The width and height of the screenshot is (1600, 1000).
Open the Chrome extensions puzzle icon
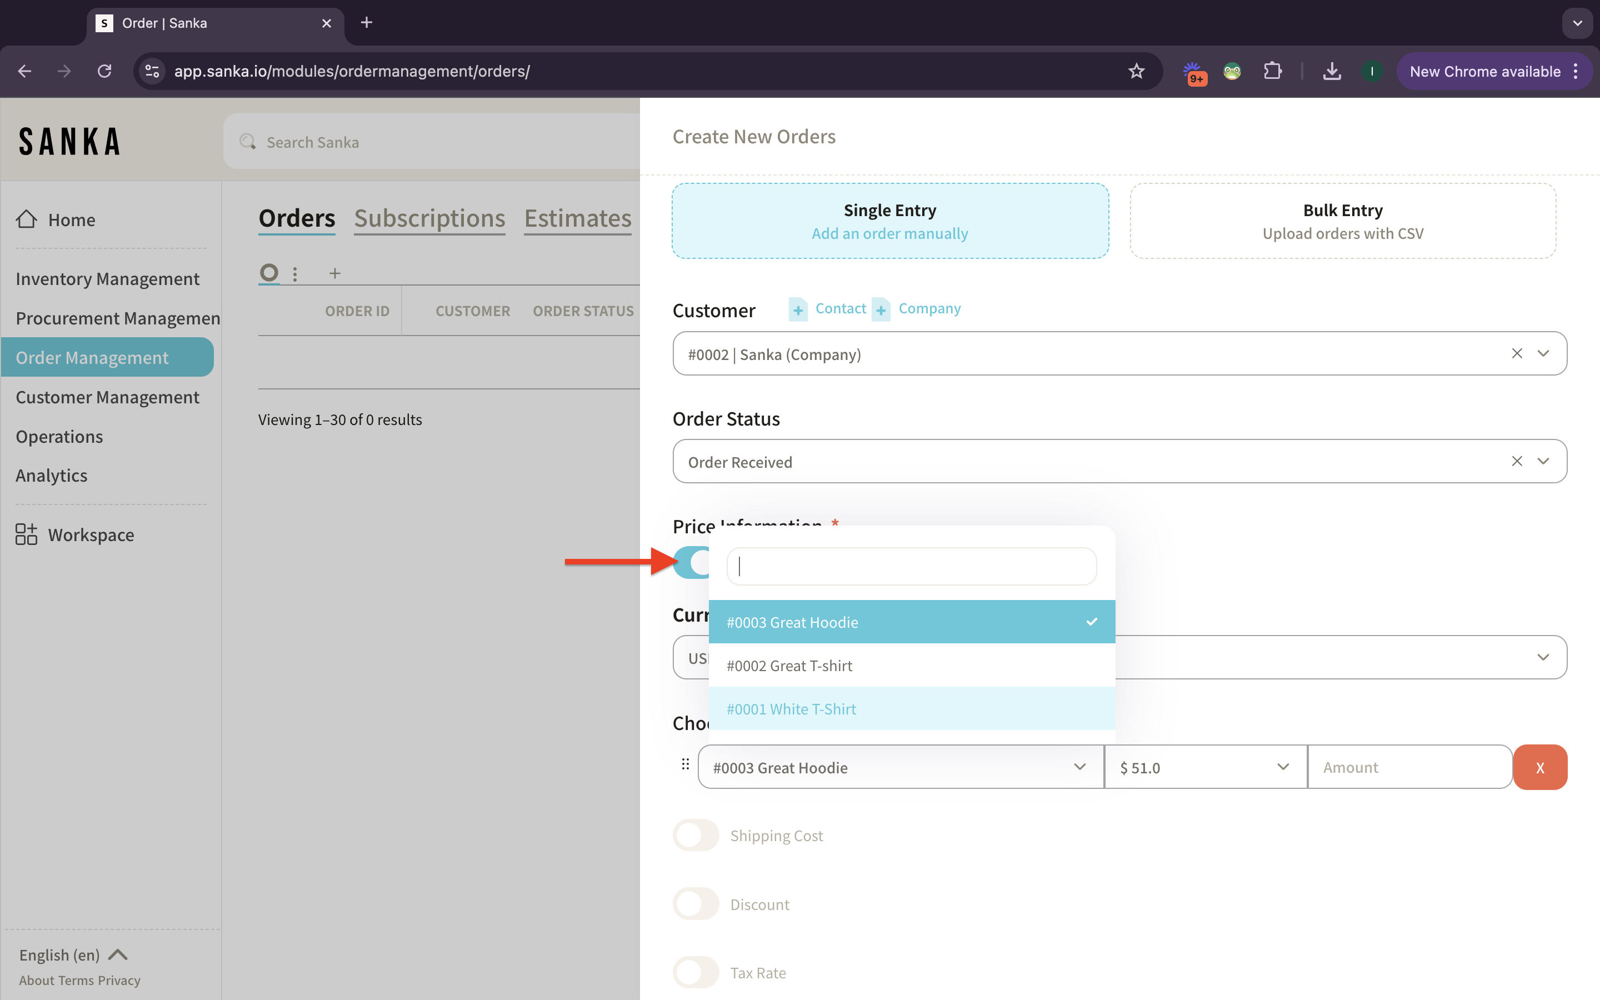click(1272, 72)
